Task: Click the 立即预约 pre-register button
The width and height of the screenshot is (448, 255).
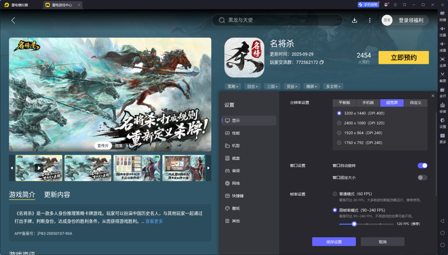Action: click(x=403, y=57)
